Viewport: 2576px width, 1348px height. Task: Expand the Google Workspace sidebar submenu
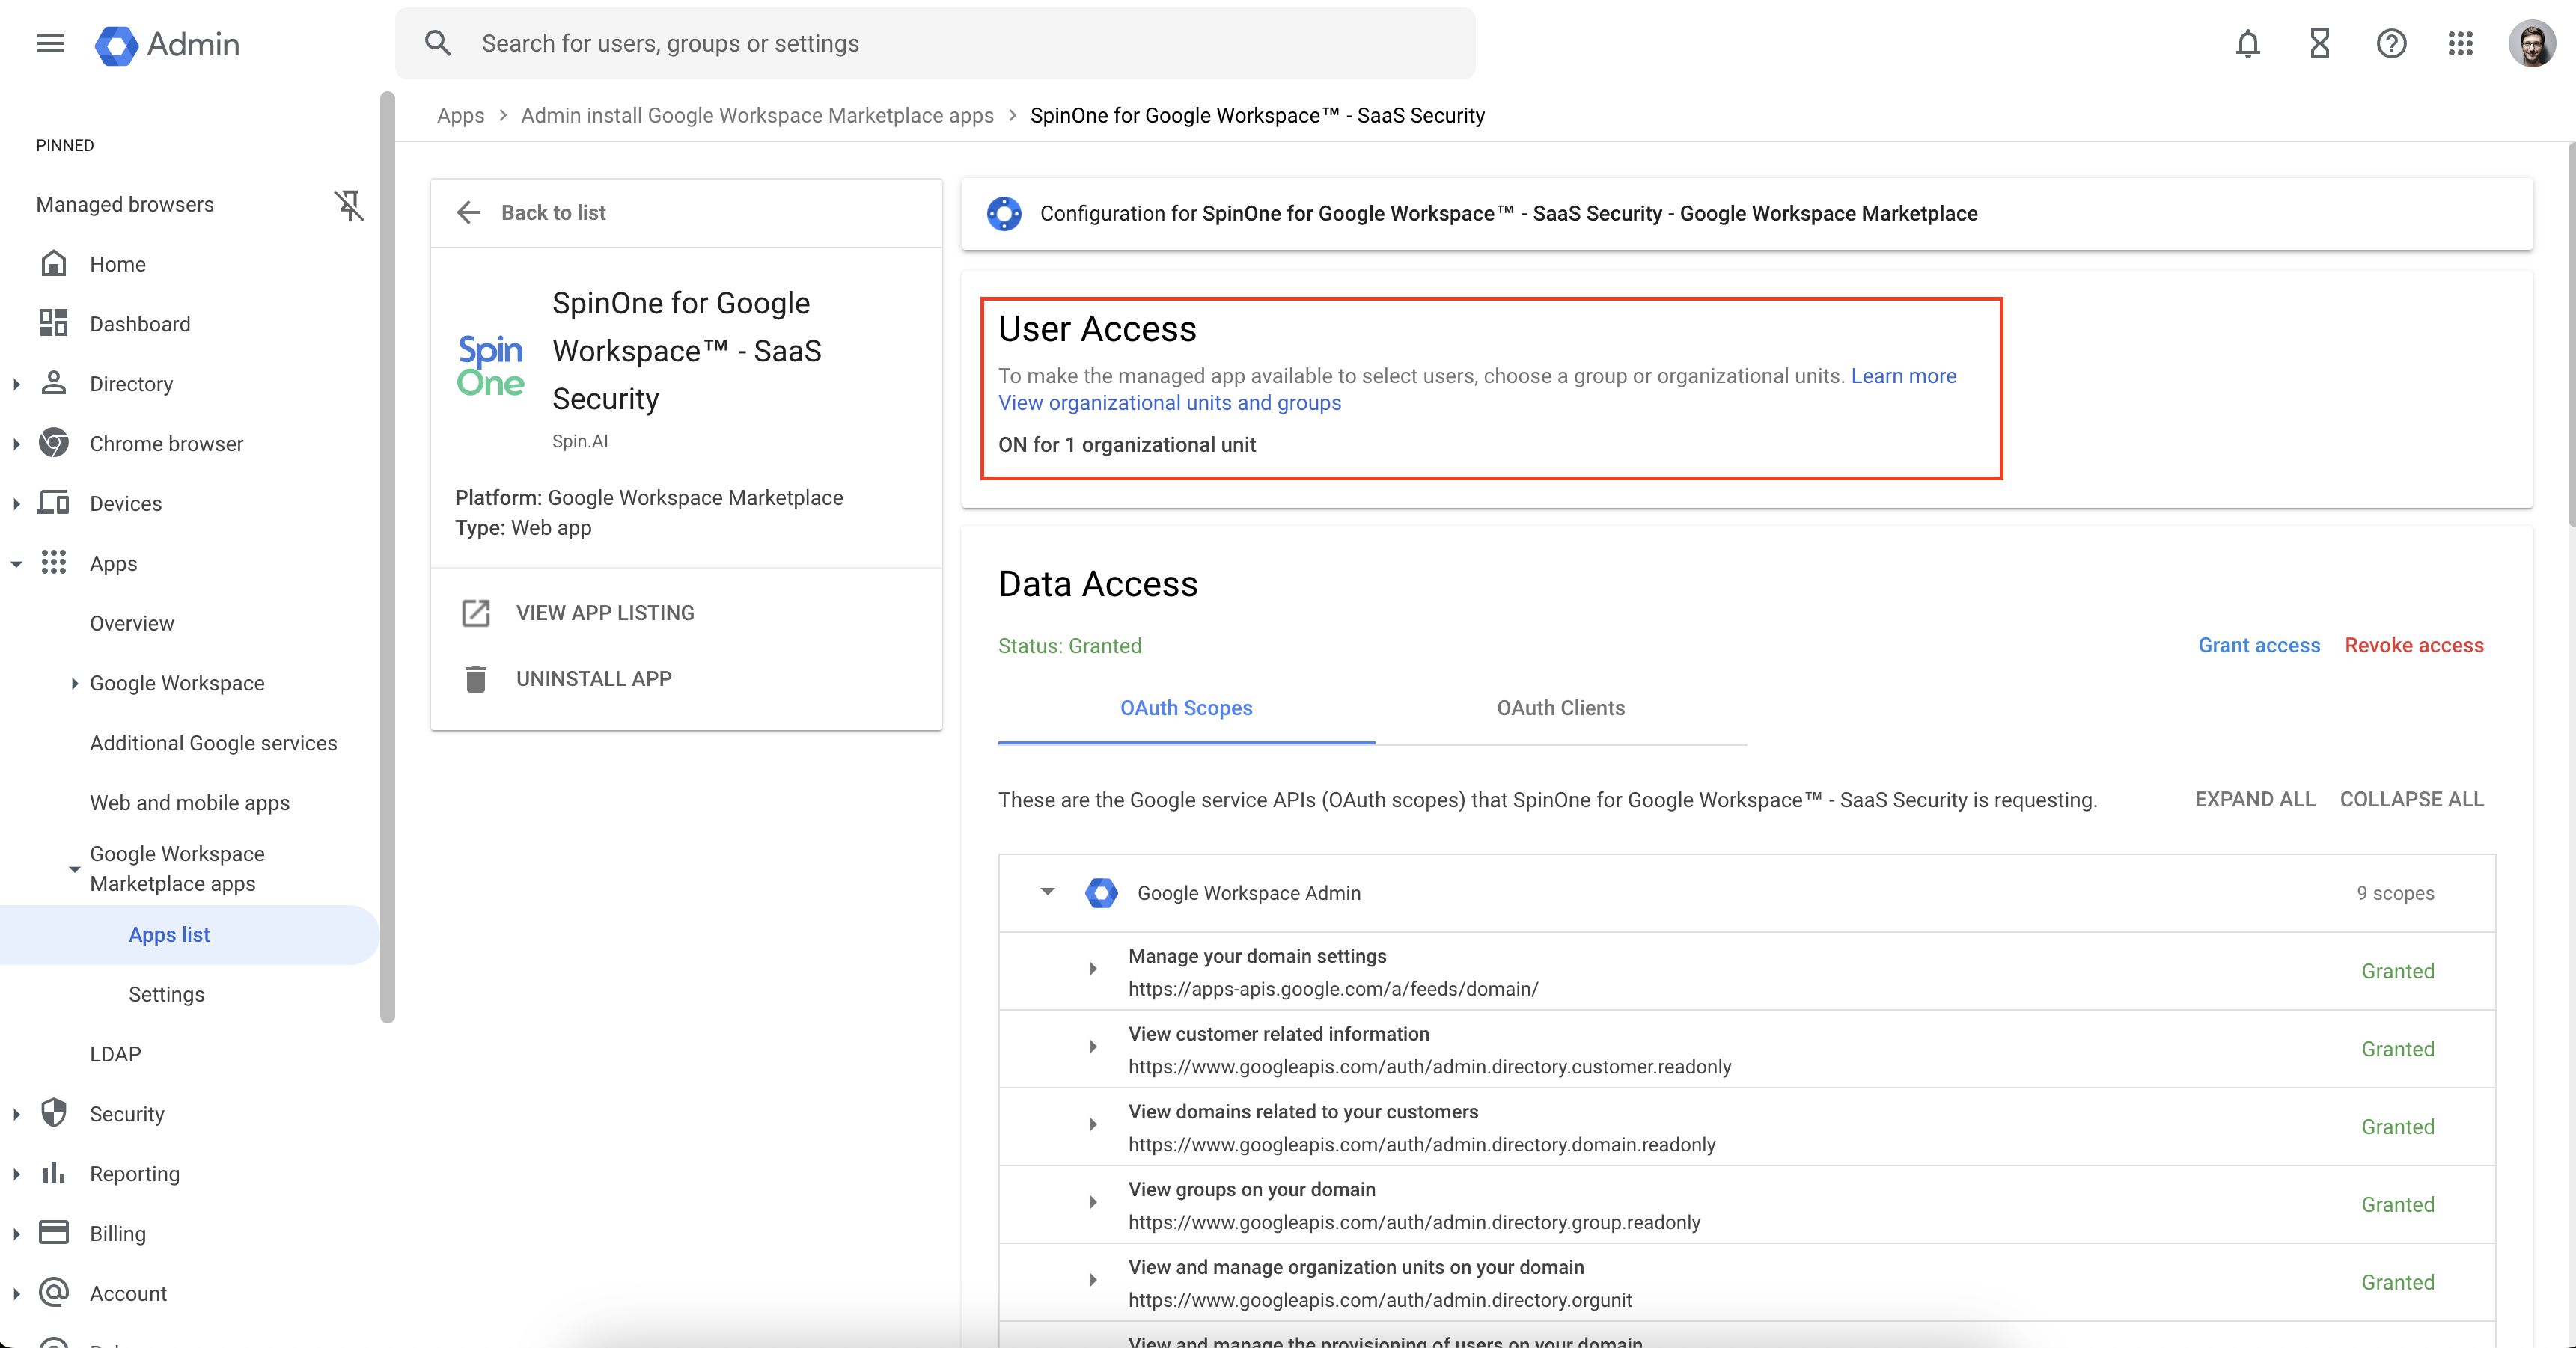tap(75, 684)
